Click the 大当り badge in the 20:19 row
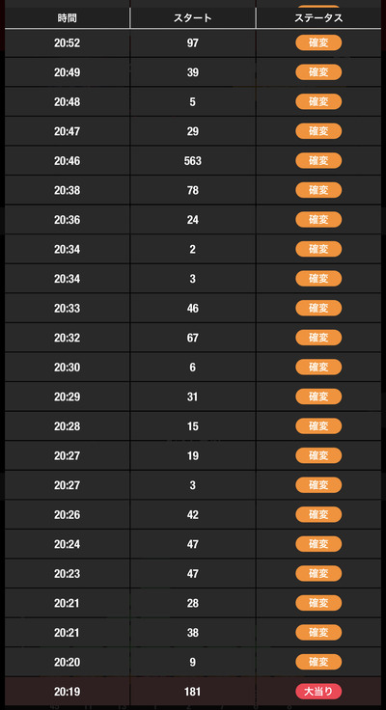 pyautogui.click(x=318, y=692)
